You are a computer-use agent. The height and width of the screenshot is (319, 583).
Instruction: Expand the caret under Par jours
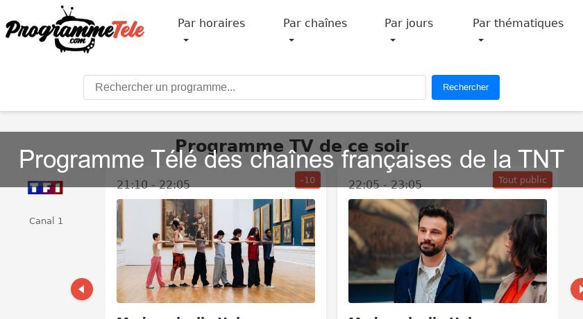[393, 40]
